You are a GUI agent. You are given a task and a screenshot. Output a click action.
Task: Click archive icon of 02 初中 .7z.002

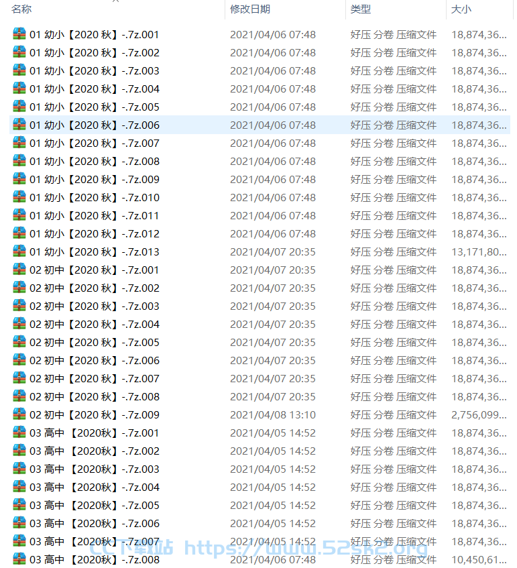coord(19,288)
